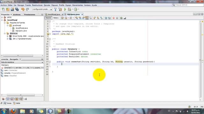This screenshot has width=204, height=114.
Task: Click the Clean and Build icon
Action: point(60,9)
